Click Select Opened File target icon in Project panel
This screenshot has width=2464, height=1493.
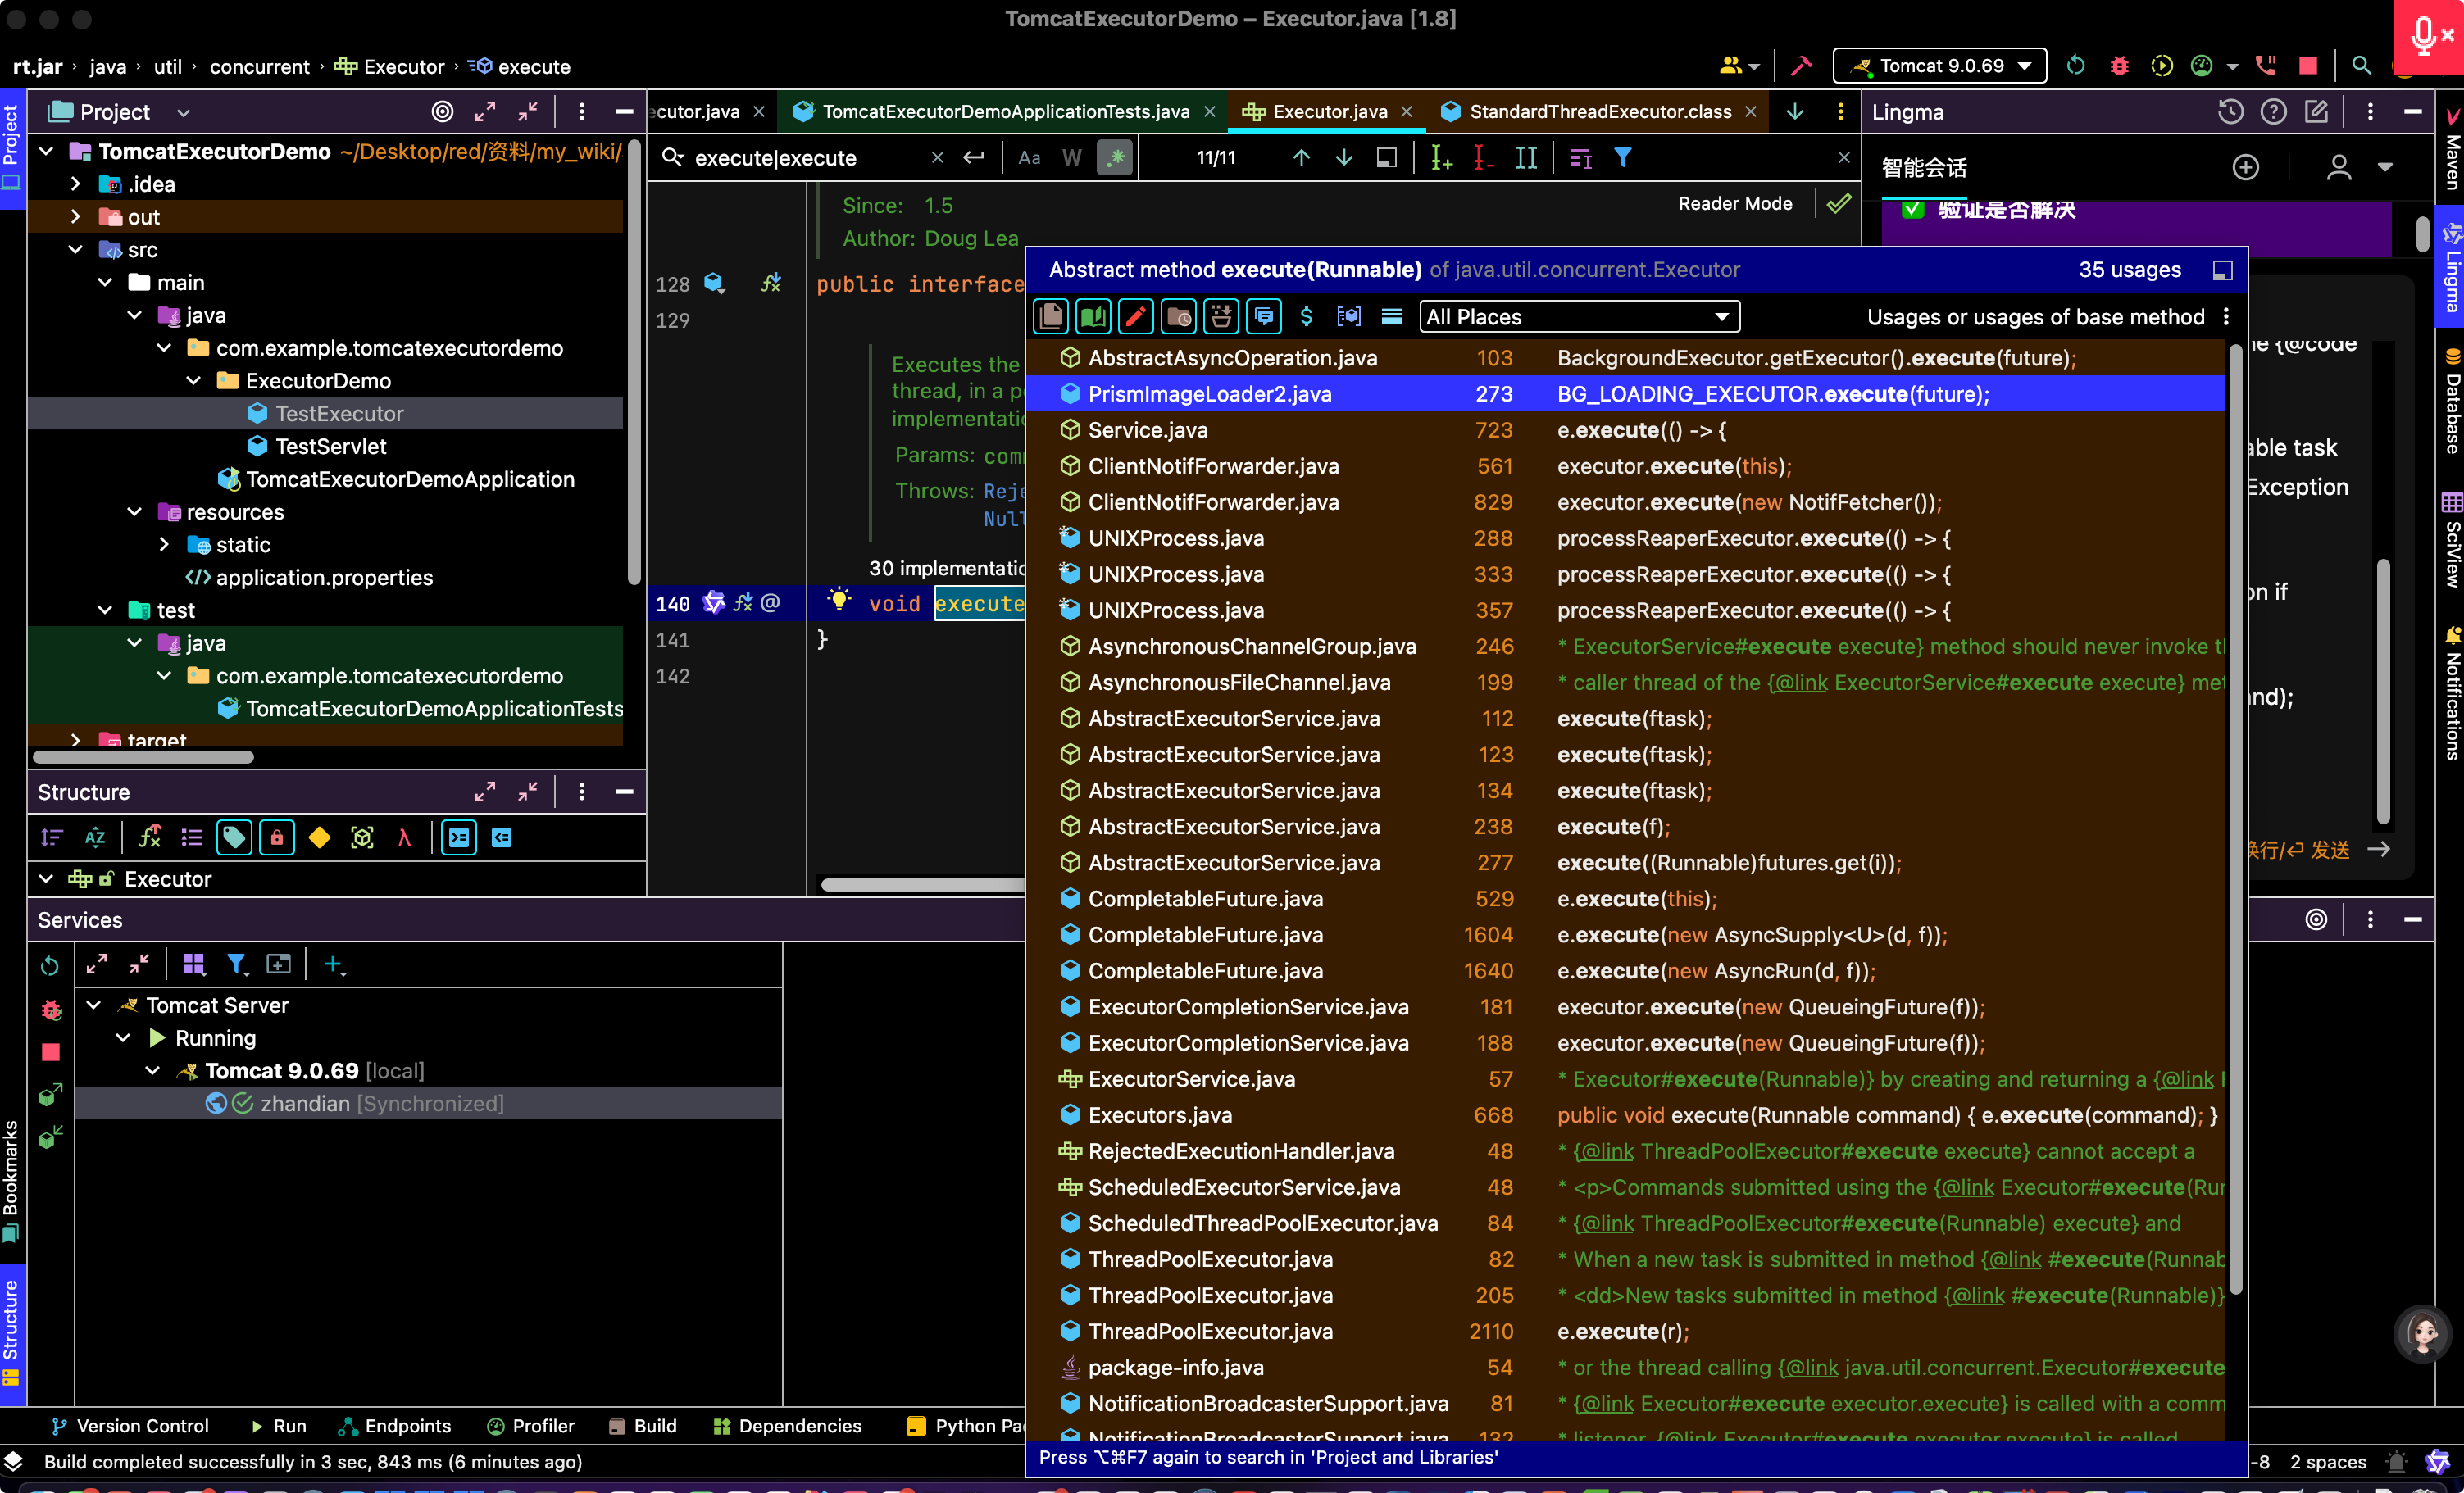(x=442, y=111)
